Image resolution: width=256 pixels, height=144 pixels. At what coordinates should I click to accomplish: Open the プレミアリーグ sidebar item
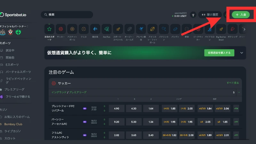pos(14,89)
